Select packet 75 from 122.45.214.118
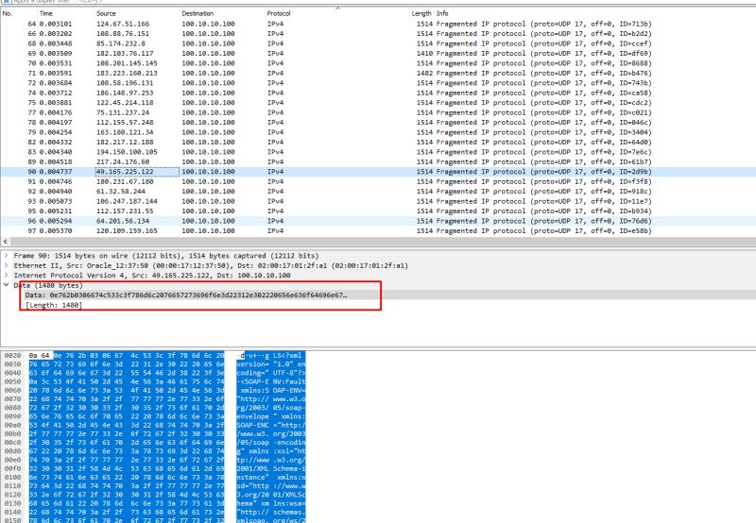 coord(378,103)
